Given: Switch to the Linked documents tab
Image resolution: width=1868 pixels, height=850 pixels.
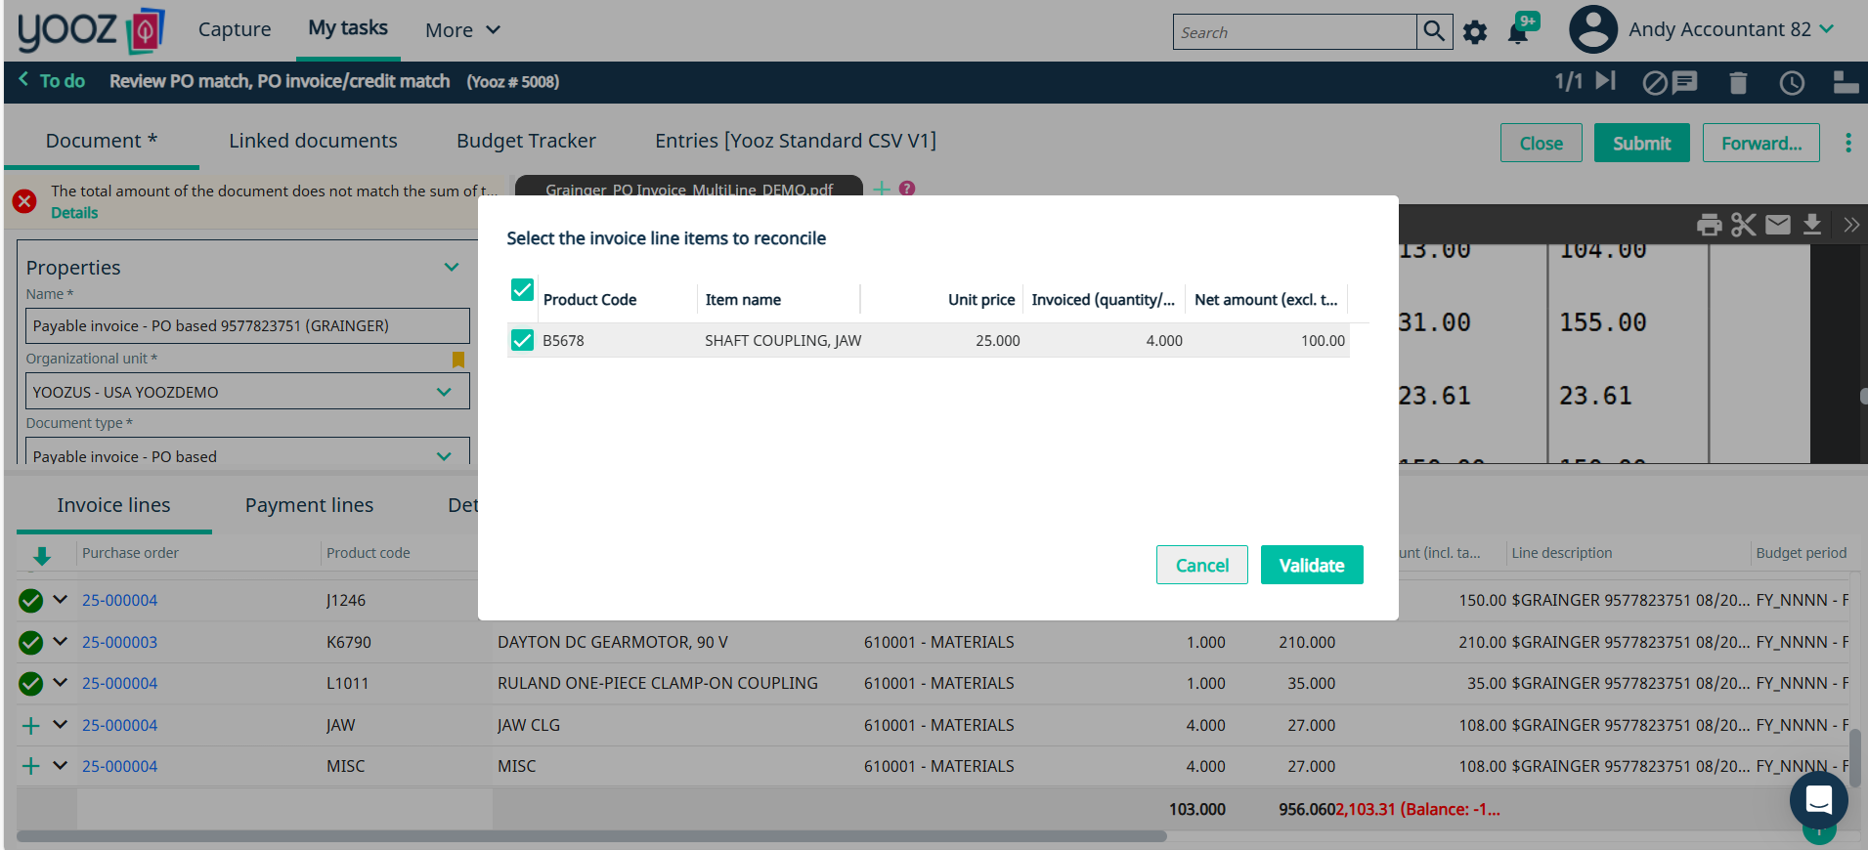Looking at the screenshot, I should pyautogui.click(x=313, y=141).
